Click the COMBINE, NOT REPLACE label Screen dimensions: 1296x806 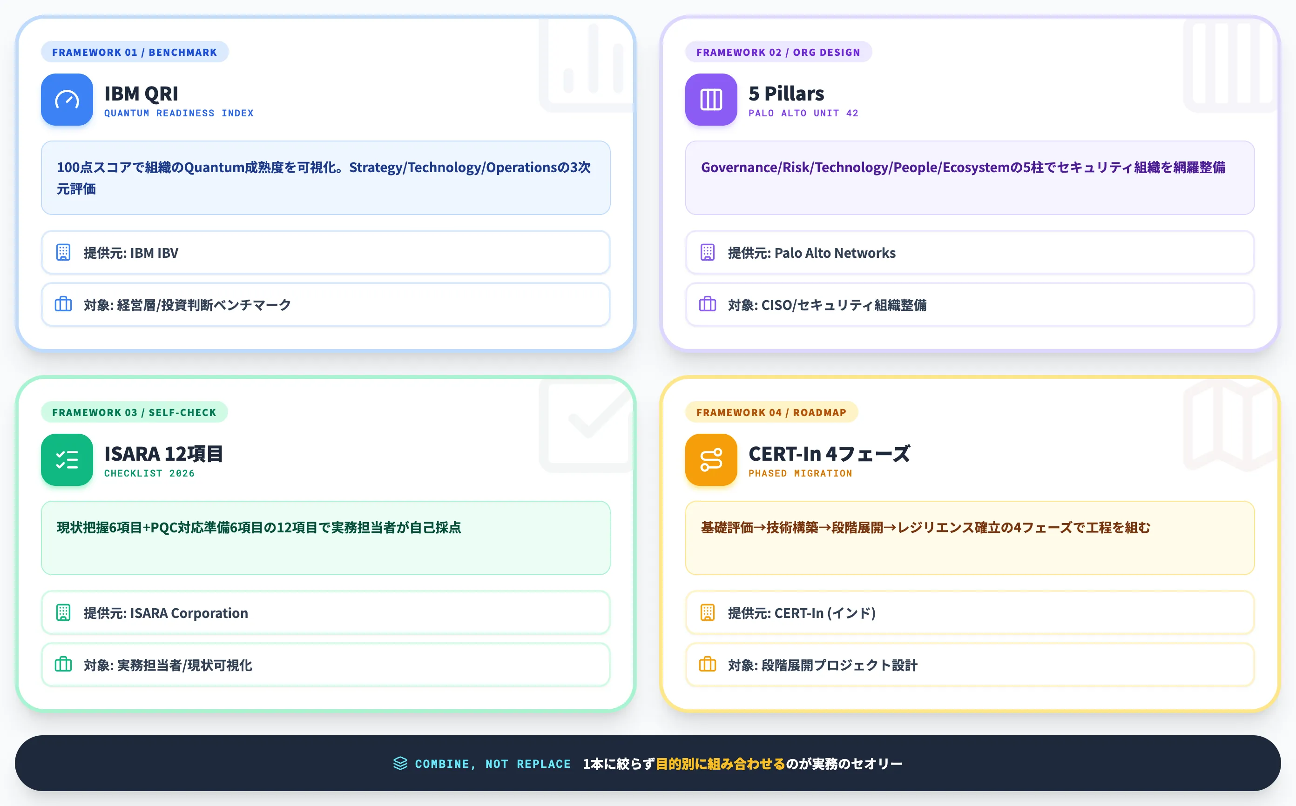[x=493, y=764]
